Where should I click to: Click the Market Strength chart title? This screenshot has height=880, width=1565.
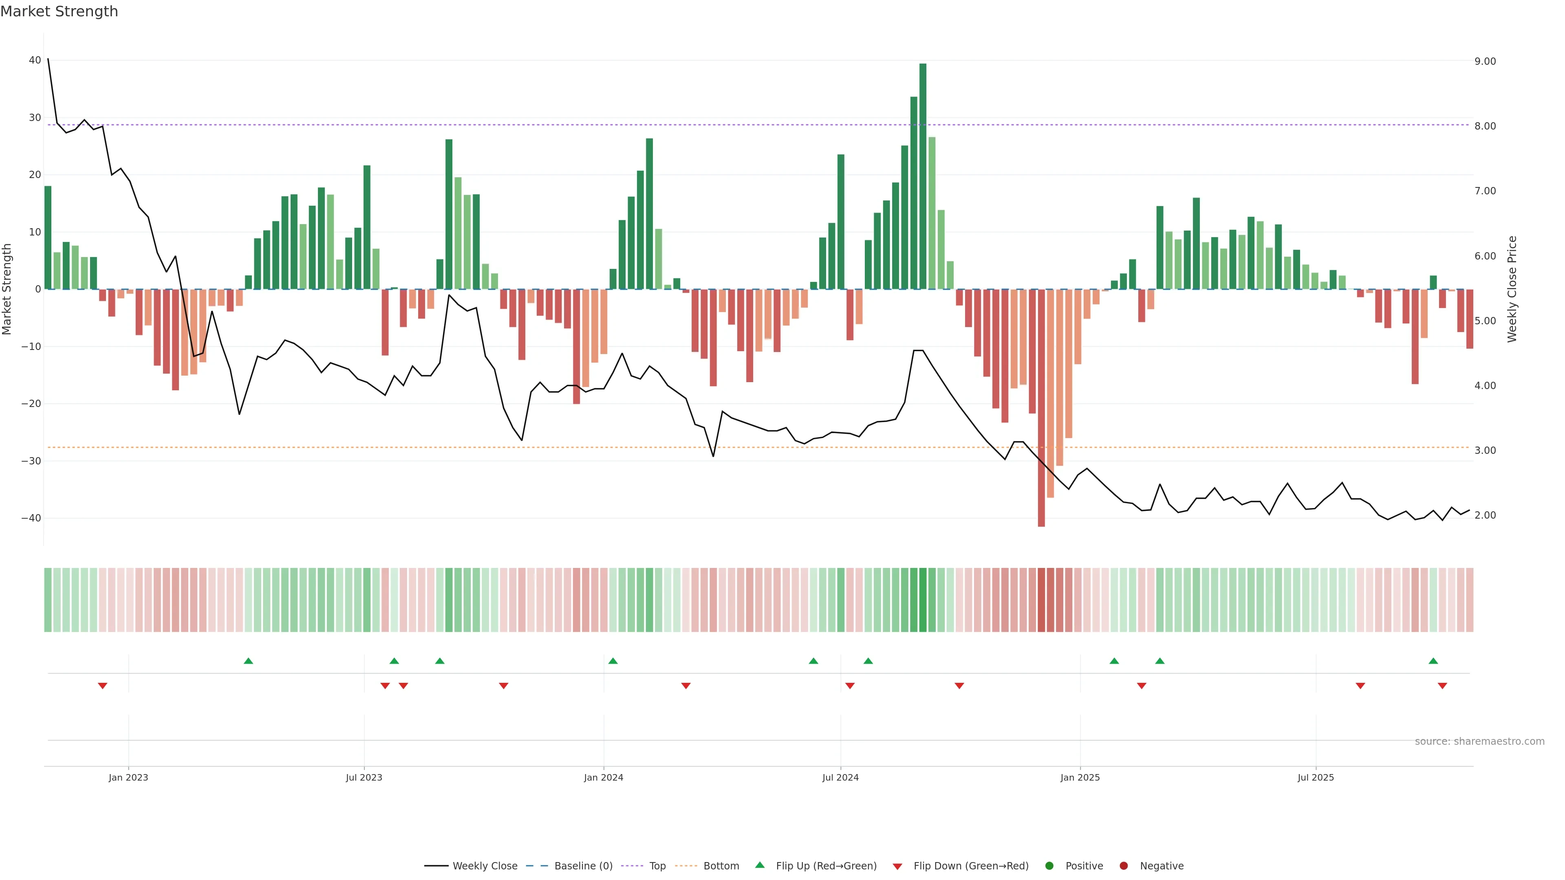(x=59, y=11)
